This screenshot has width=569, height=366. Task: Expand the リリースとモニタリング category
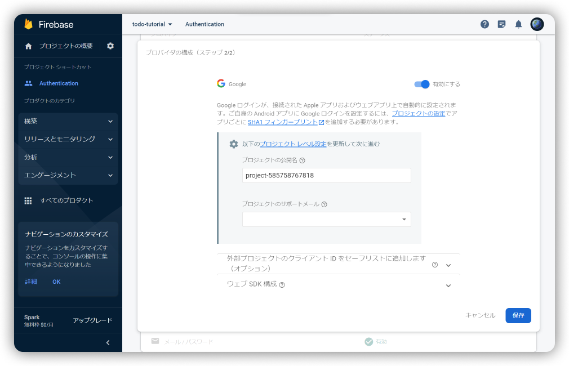[x=68, y=139]
